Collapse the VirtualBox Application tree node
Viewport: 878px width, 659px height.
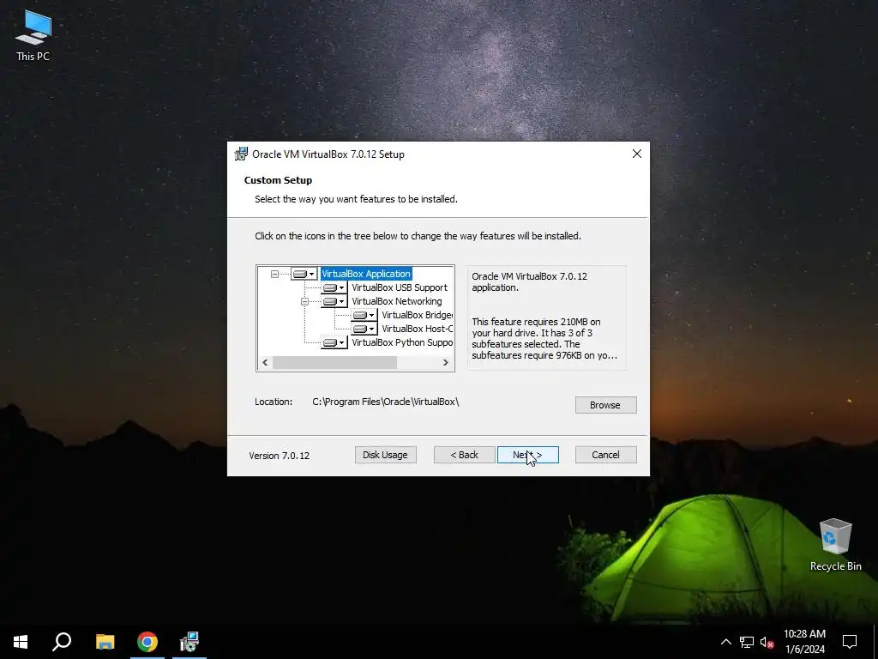[274, 274]
